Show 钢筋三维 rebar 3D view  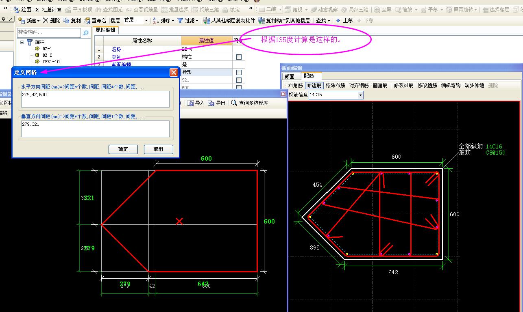pyautogui.click(x=205, y=9)
